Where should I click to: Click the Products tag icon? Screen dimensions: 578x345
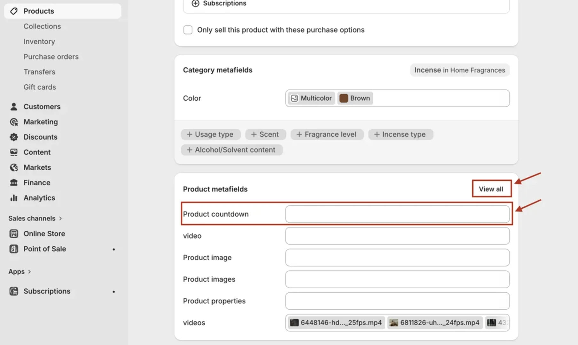pos(14,11)
